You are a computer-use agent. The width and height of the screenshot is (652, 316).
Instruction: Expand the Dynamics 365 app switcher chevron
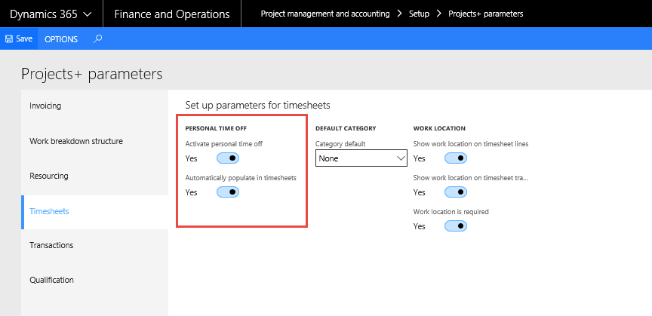coord(88,14)
